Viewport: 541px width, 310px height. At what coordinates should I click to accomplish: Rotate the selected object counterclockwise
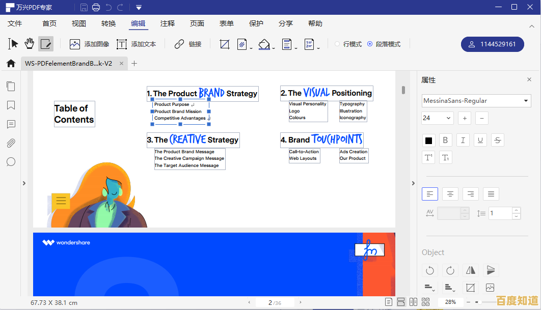click(x=430, y=270)
